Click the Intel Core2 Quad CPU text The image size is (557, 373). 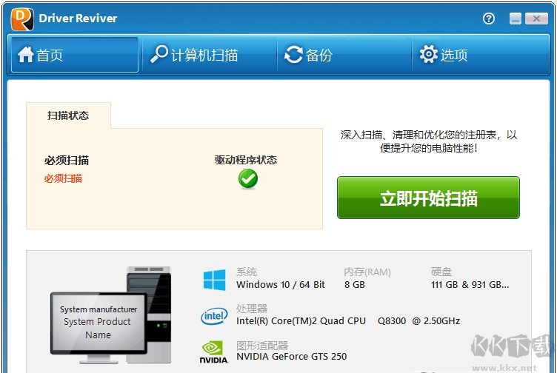348,321
